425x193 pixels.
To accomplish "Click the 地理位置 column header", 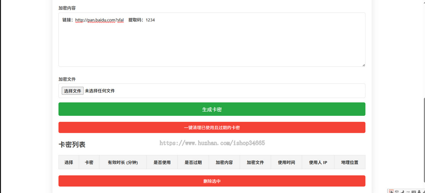I will point(350,163).
